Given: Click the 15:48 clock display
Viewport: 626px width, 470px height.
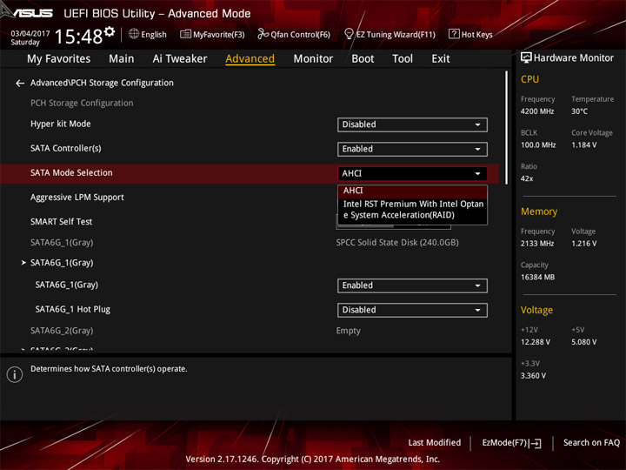Looking at the screenshot, I should [78, 37].
